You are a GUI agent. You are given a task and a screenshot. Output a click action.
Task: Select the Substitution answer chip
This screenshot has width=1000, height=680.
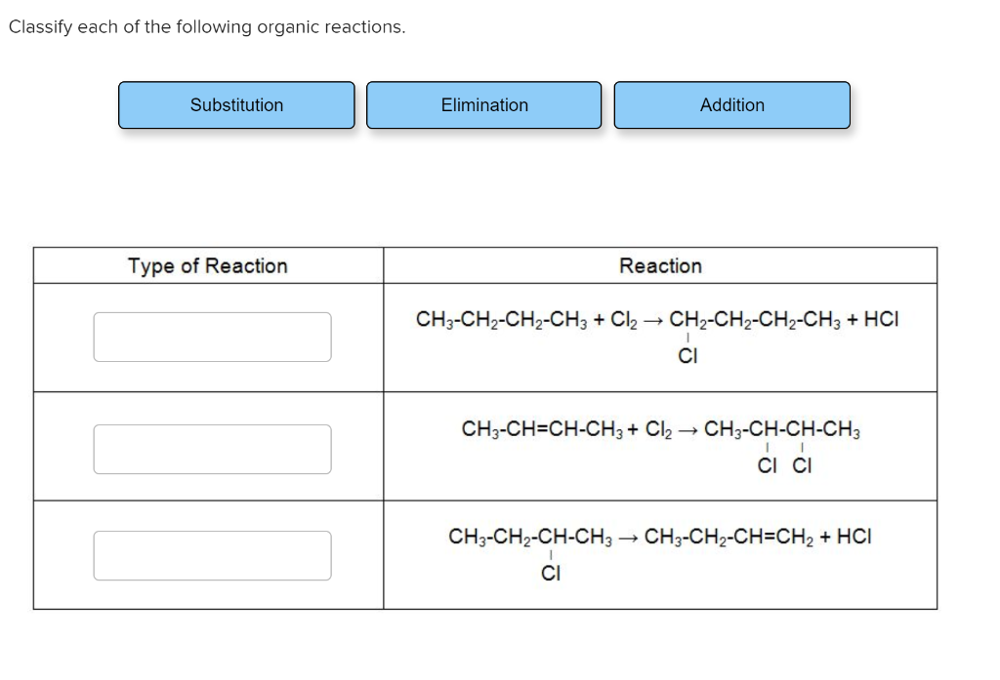[236, 105]
